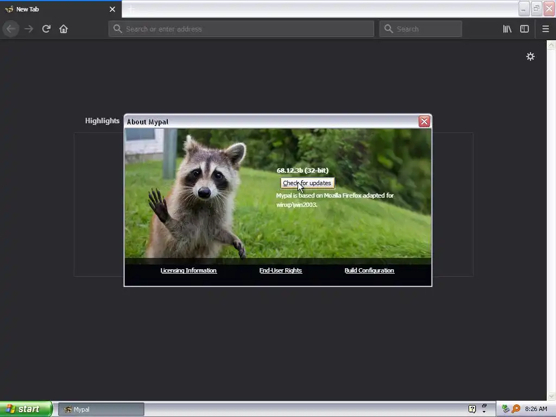
Task: Click the Windows Start button
Action: click(x=26, y=409)
